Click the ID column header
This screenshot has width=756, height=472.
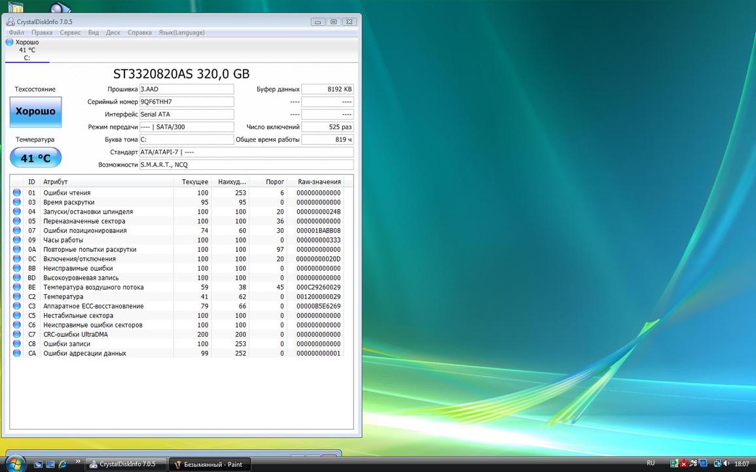coord(32,182)
